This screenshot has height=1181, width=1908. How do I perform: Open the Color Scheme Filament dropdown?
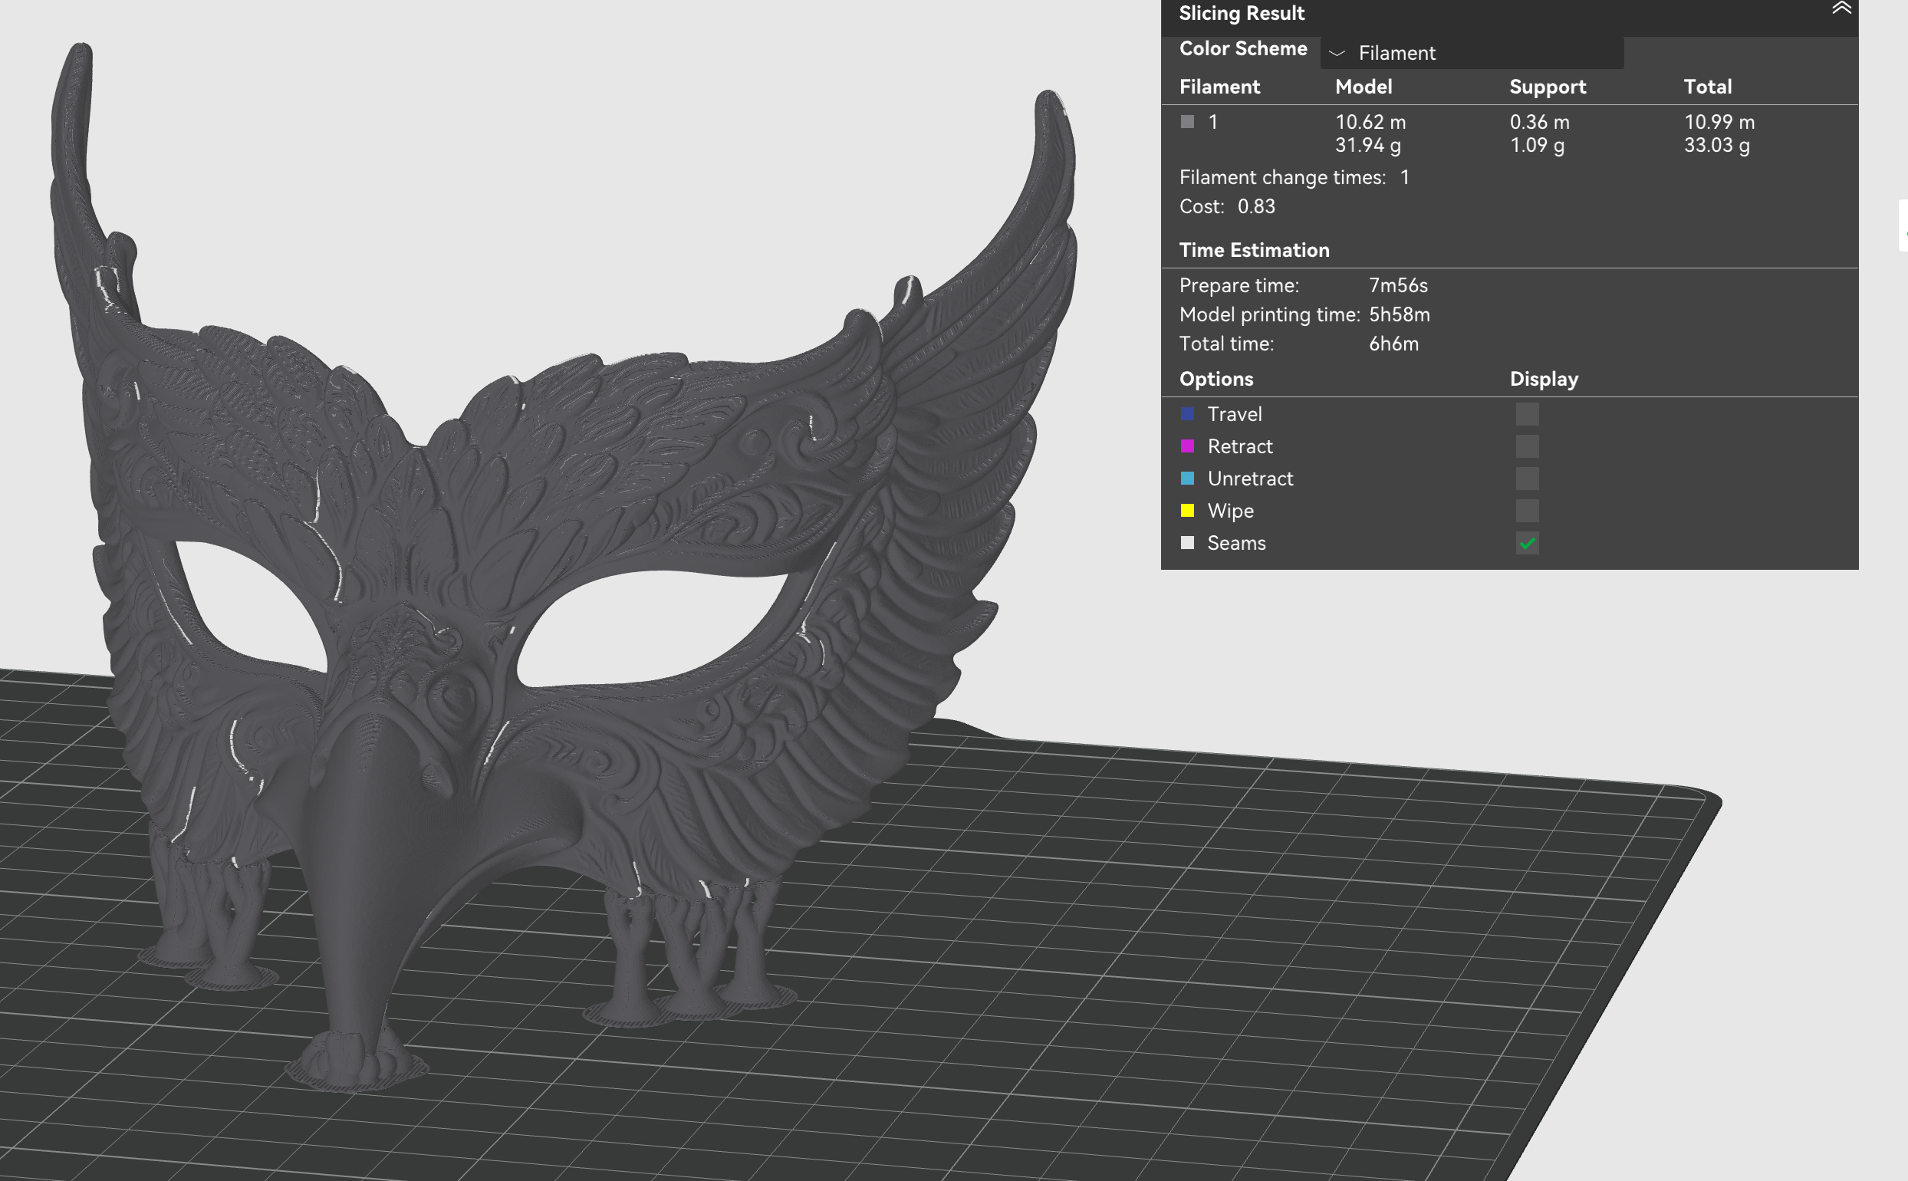click(1472, 52)
